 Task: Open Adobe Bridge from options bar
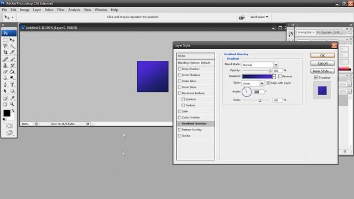[242, 17]
